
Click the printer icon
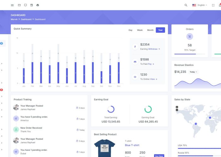[x=38, y=5]
